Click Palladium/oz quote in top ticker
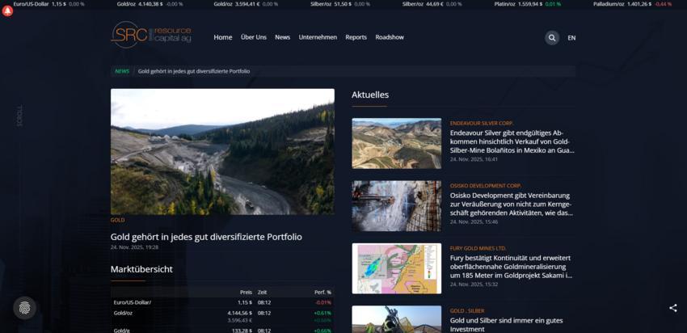 (633, 4)
